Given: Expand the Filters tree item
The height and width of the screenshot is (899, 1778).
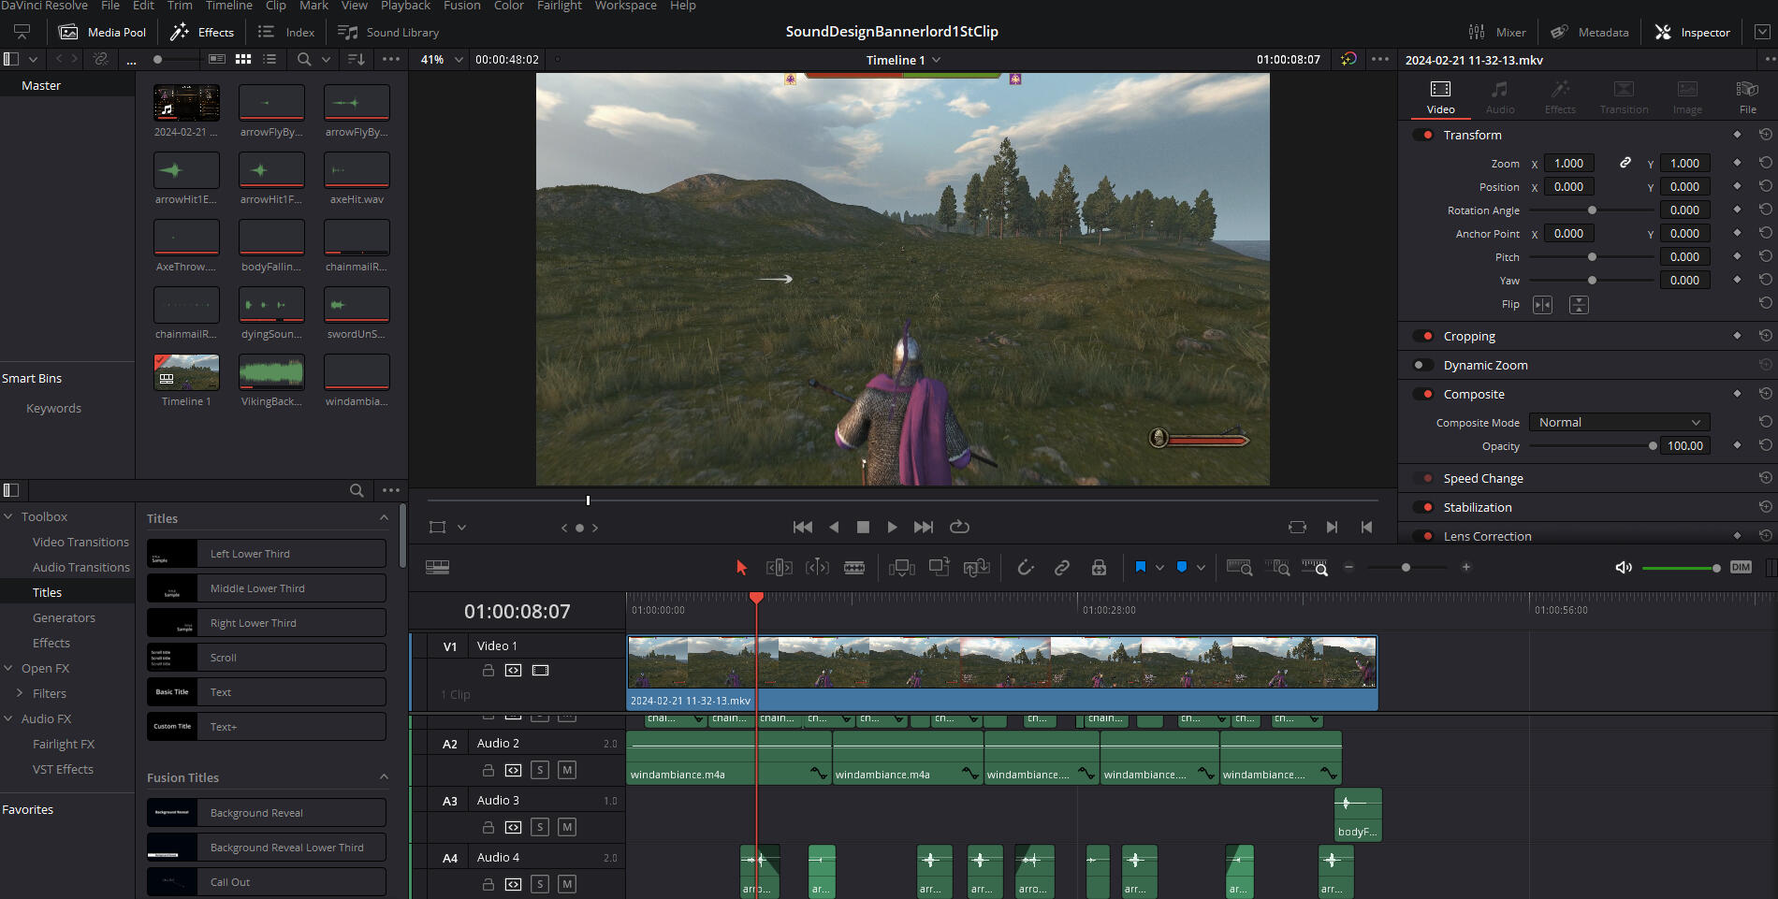Looking at the screenshot, I should 20,693.
